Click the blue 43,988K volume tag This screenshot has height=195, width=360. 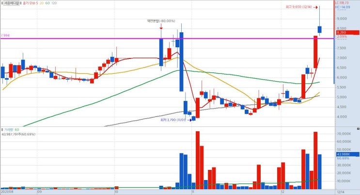[x=347, y=154]
